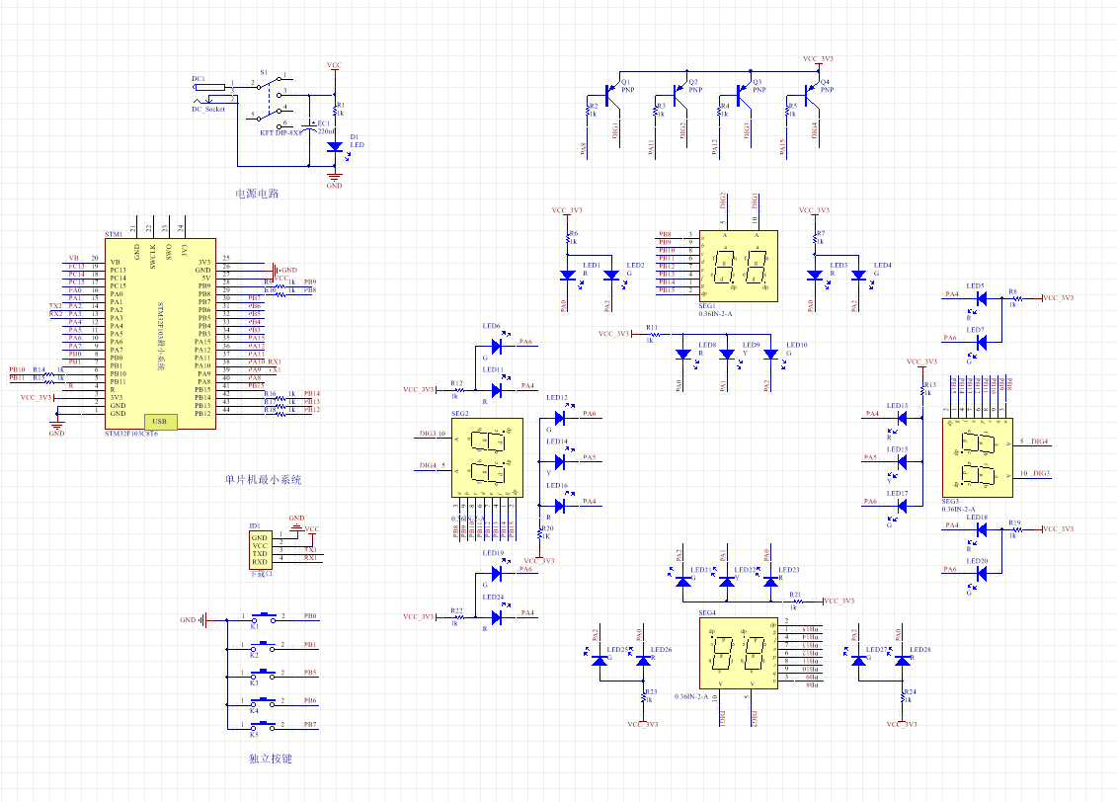This screenshot has height=802, width=1117.
Task: Click the PA15 net label below R5
Action: (x=783, y=146)
